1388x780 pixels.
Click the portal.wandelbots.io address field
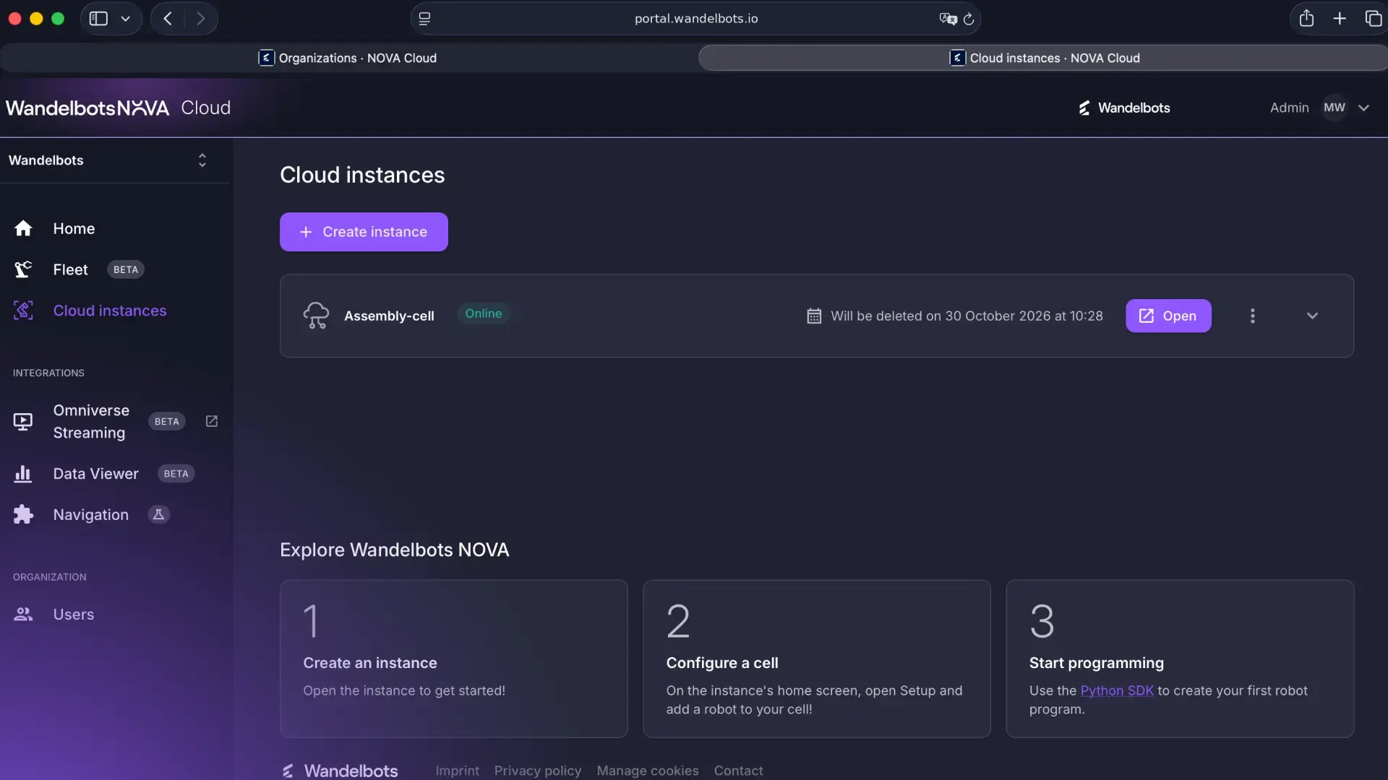coord(695,19)
